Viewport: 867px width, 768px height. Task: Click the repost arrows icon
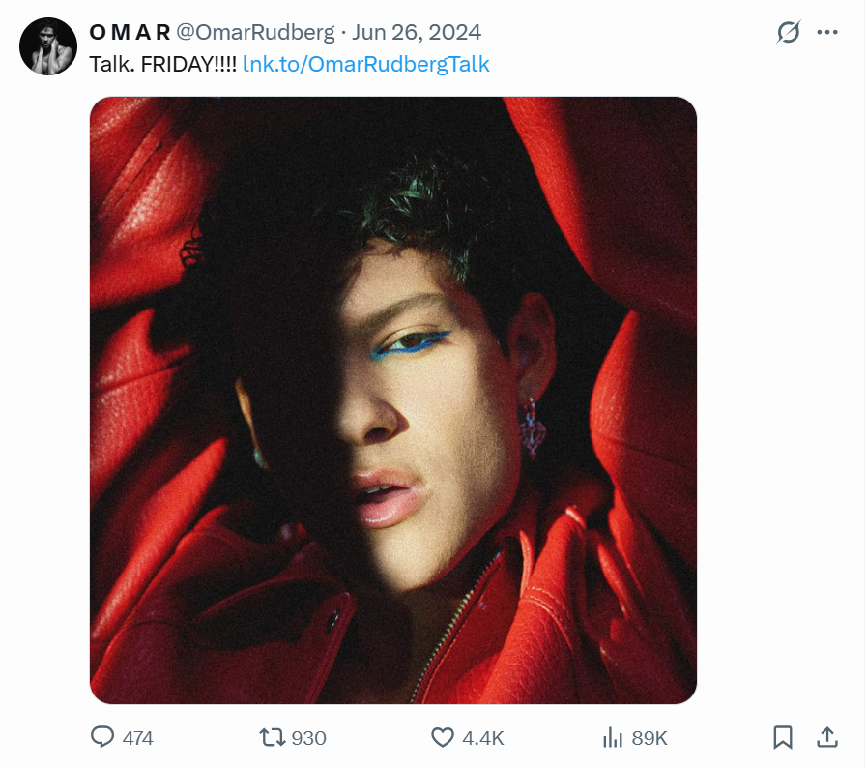pyautogui.click(x=273, y=737)
